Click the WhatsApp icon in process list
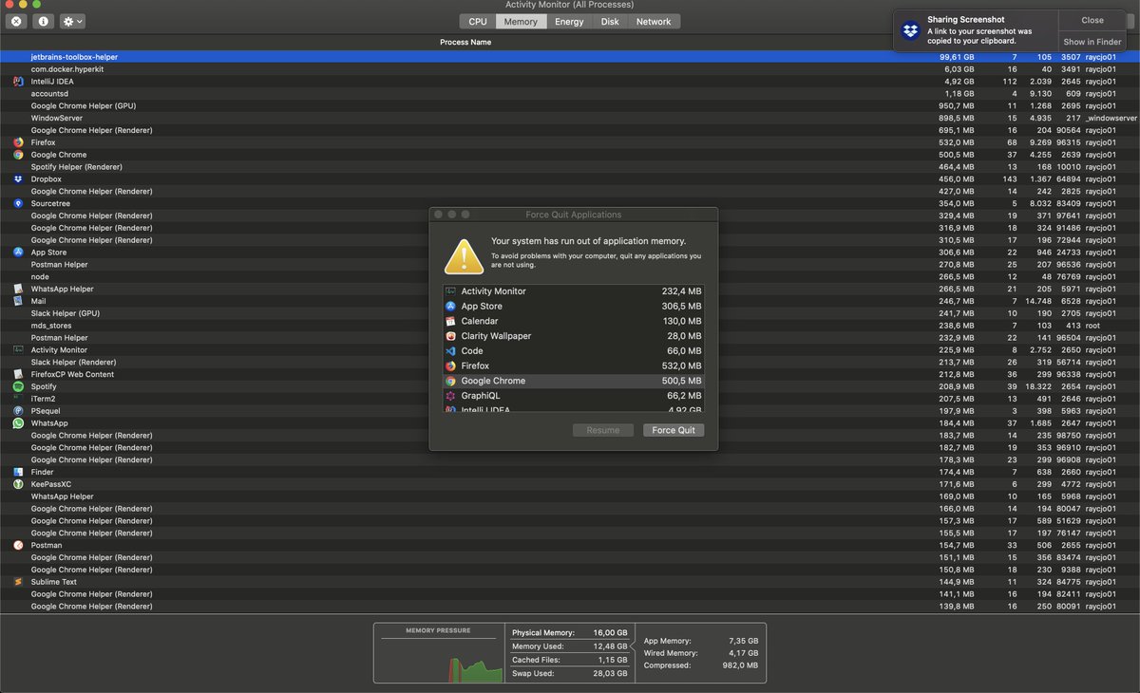 pos(18,423)
